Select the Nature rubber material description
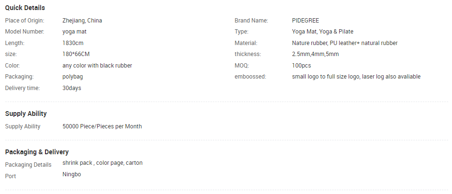The image size is (452, 194). [x=344, y=43]
